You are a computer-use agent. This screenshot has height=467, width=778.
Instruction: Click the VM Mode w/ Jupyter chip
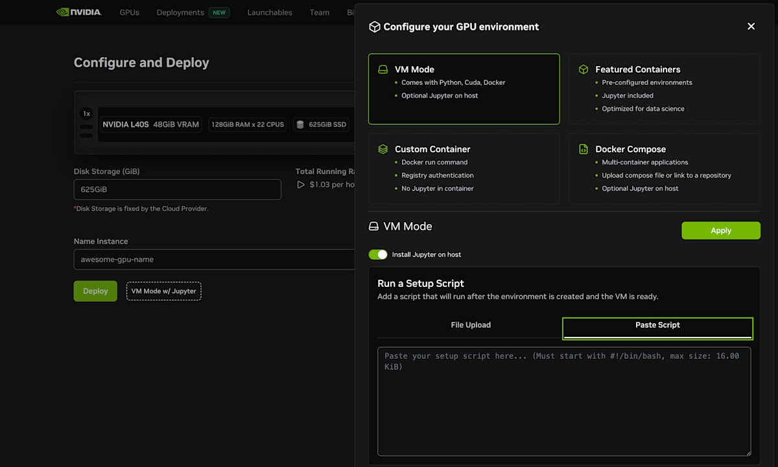163,291
